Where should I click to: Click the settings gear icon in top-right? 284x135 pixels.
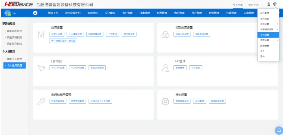pos(275,4)
